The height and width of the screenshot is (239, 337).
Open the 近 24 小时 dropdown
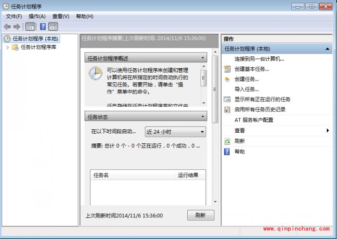point(175,132)
